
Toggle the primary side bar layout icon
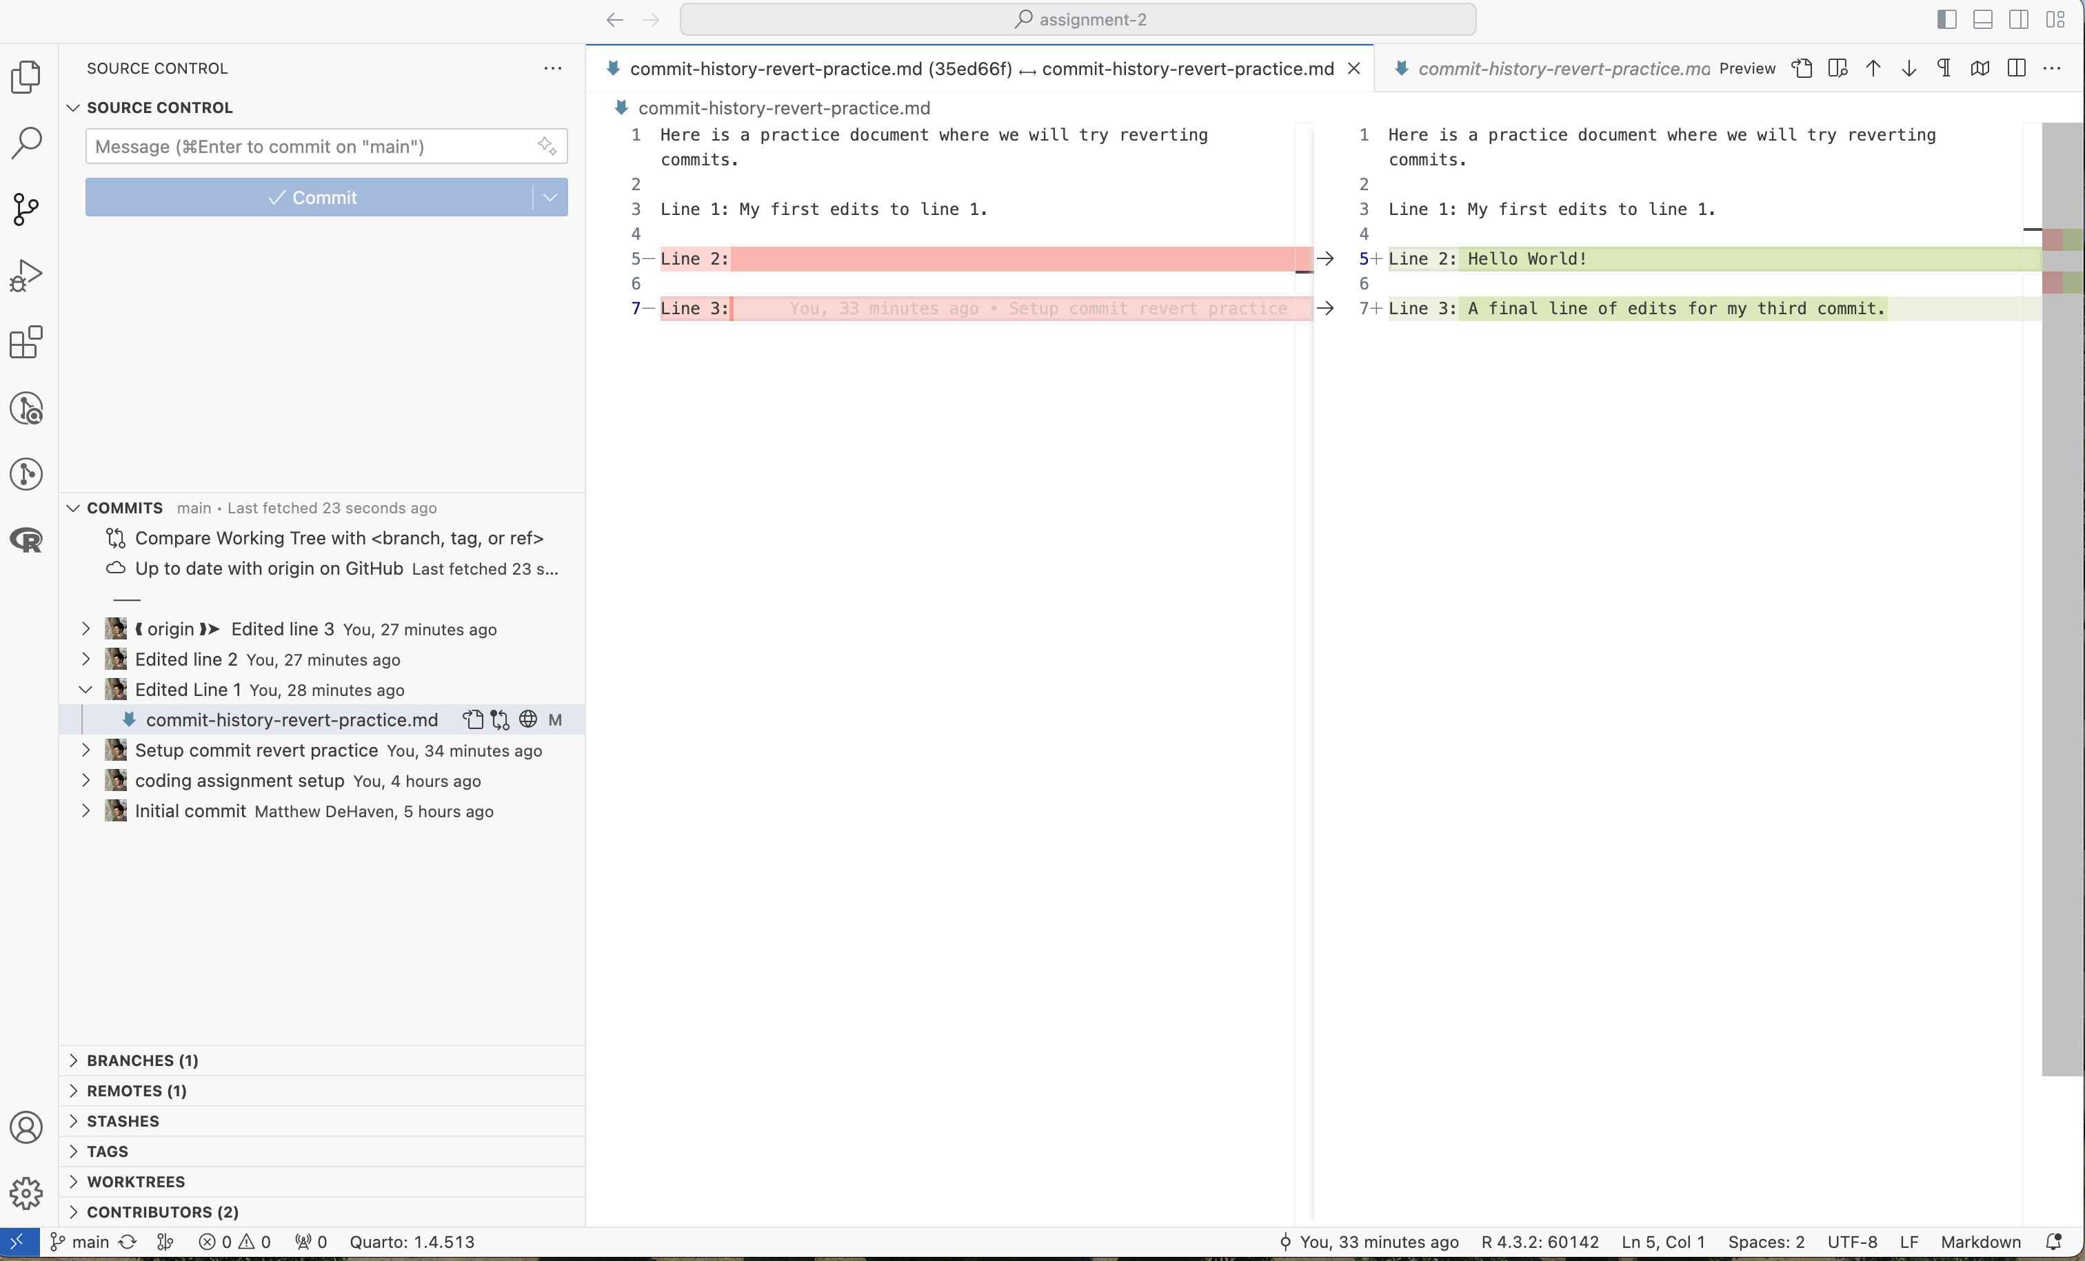[x=1946, y=19]
